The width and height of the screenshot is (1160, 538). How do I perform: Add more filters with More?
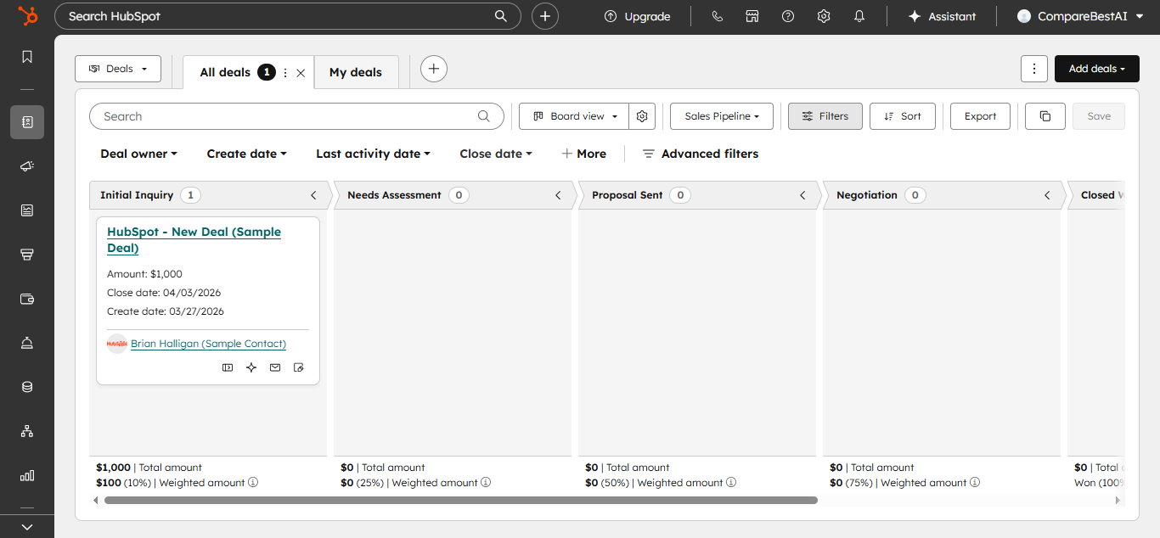pyautogui.click(x=584, y=154)
